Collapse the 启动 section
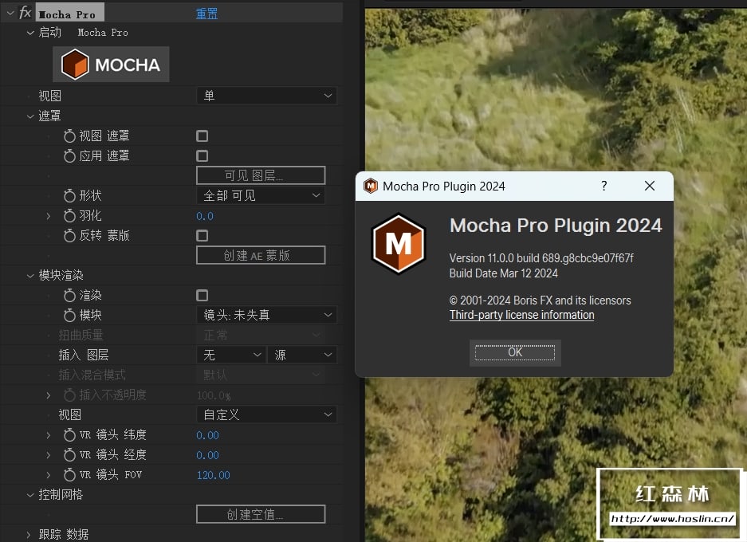 pyautogui.click(x=30, y=33)
